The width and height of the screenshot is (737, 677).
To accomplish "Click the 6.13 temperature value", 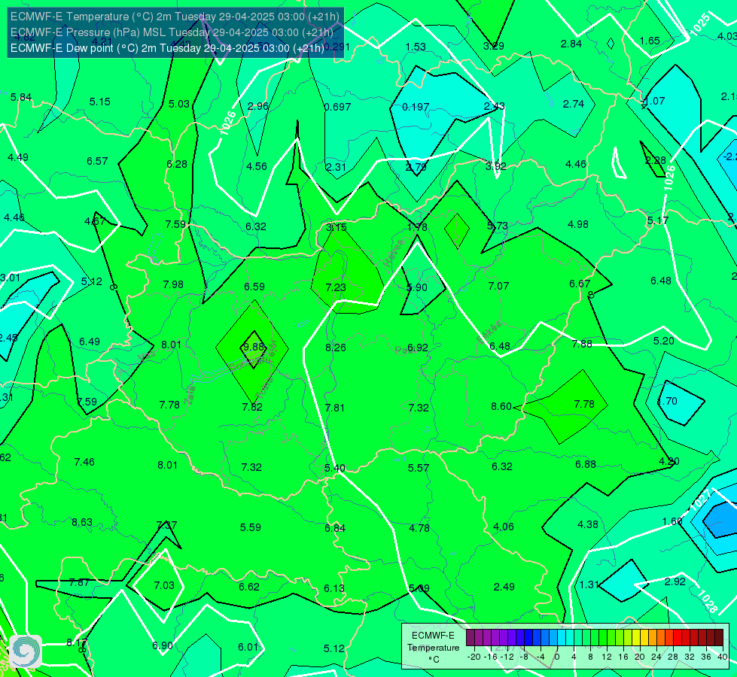I will pyautogui.click(x=334, y=589).
